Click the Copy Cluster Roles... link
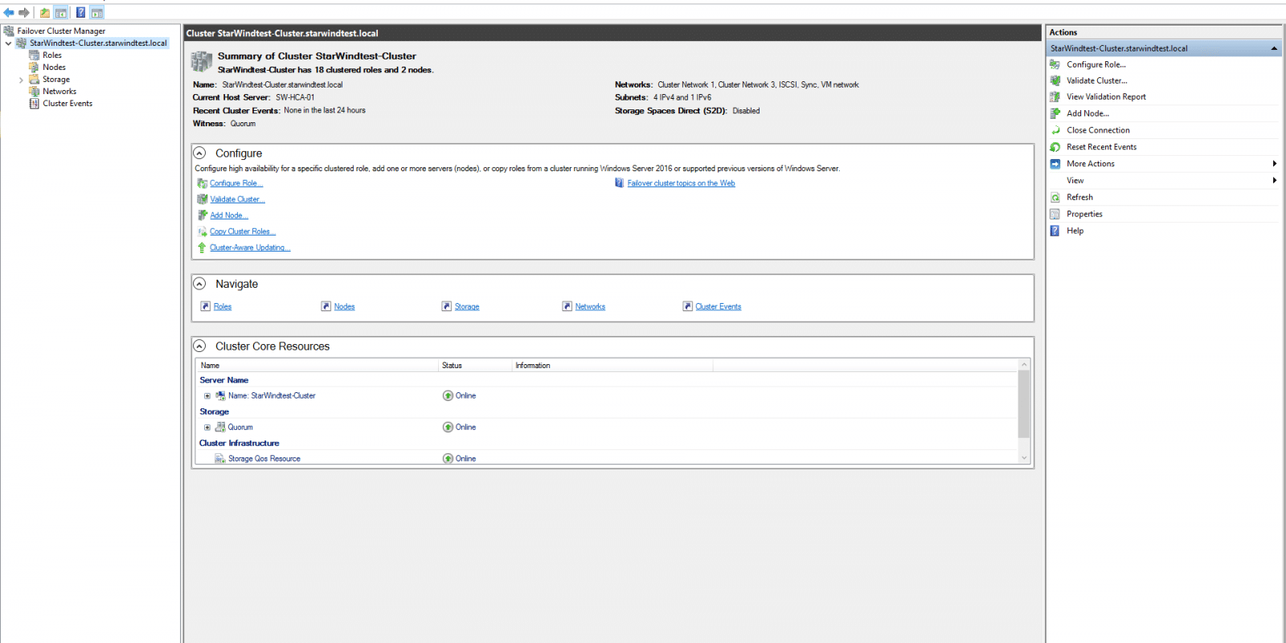This screenshot has height=643, width=1286. pyautogui.click(x=243, y=231)
